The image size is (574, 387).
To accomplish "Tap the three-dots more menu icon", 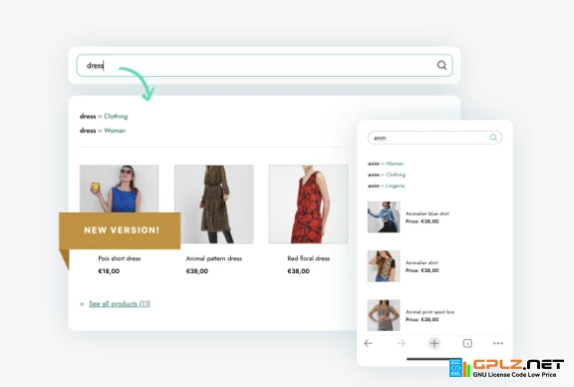I will pyautogui.click(x=498, y=343).
